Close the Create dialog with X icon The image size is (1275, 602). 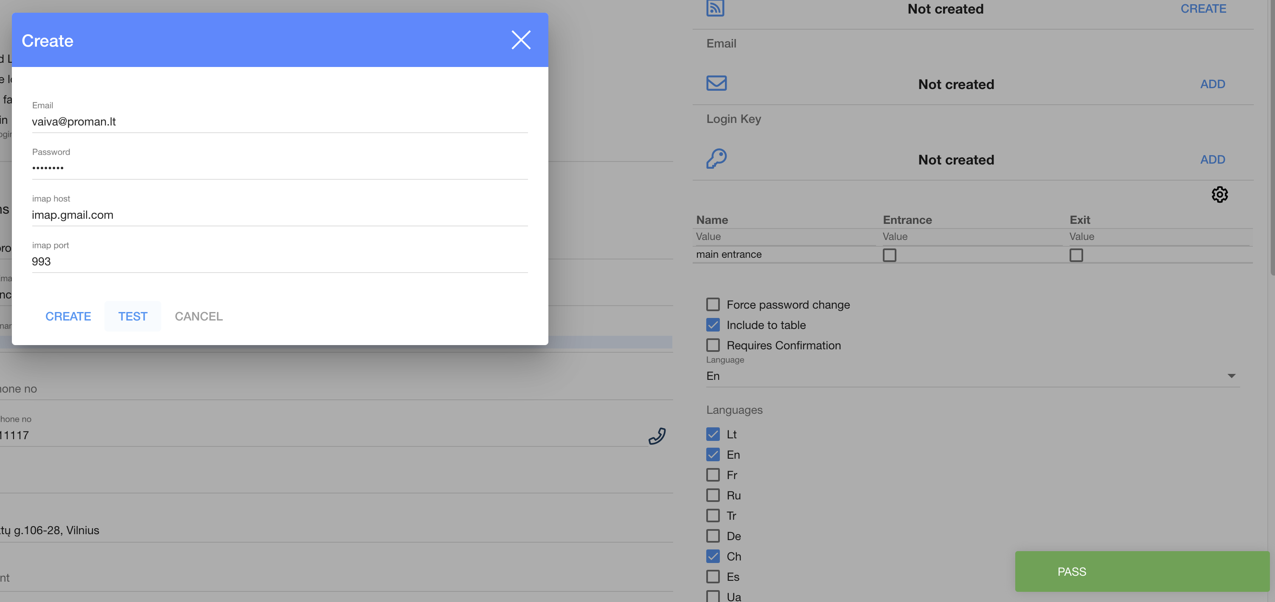(521, 40)
